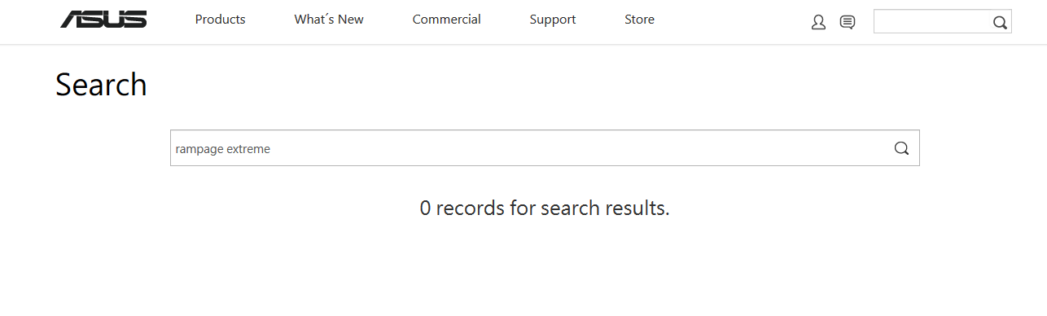
Task: Go to homepage via ASUS logo
Action: click(103, 20)
